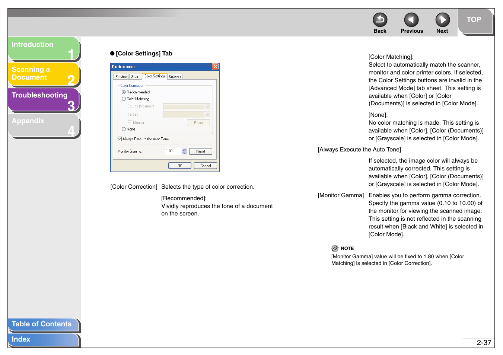Switch to the Scan tab in Preferences
The height and width of the screenshot is (355, 503).
click(135, 77)
